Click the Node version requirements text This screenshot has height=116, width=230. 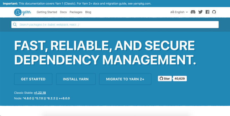[42, 98]
